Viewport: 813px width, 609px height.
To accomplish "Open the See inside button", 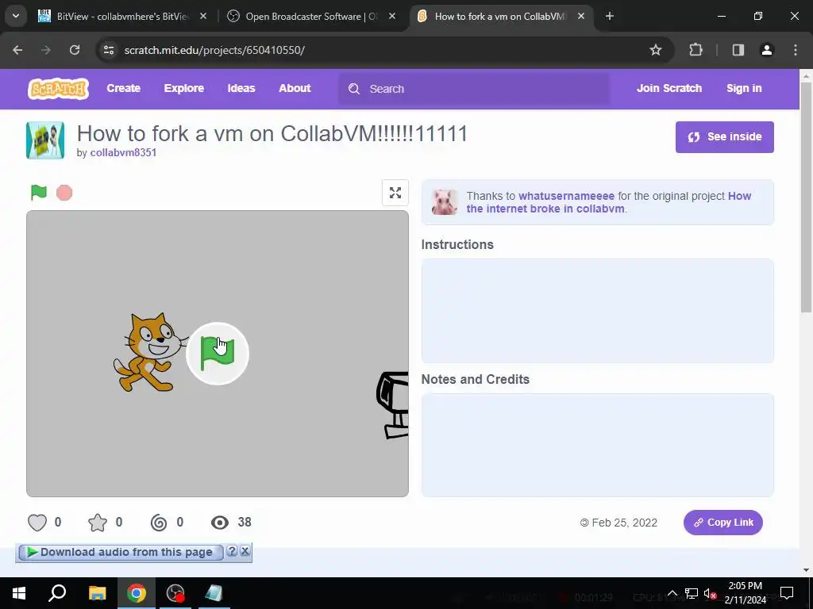I will click(x=724, y=136).
